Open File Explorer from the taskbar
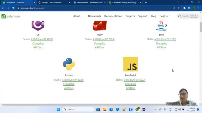 point(104,110)
